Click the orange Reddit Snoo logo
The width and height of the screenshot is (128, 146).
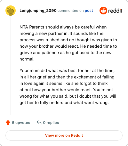coord(103,11)
